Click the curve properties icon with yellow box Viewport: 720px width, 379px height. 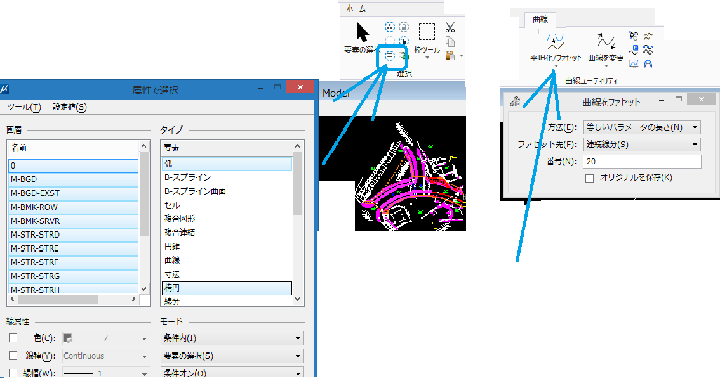click(x=634, y=49)
